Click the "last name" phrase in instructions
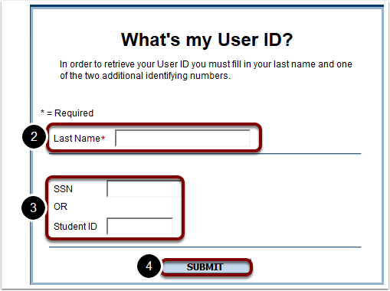Image resolution: width=390 pixels, height=291 pixels. (x=294, y=64)
